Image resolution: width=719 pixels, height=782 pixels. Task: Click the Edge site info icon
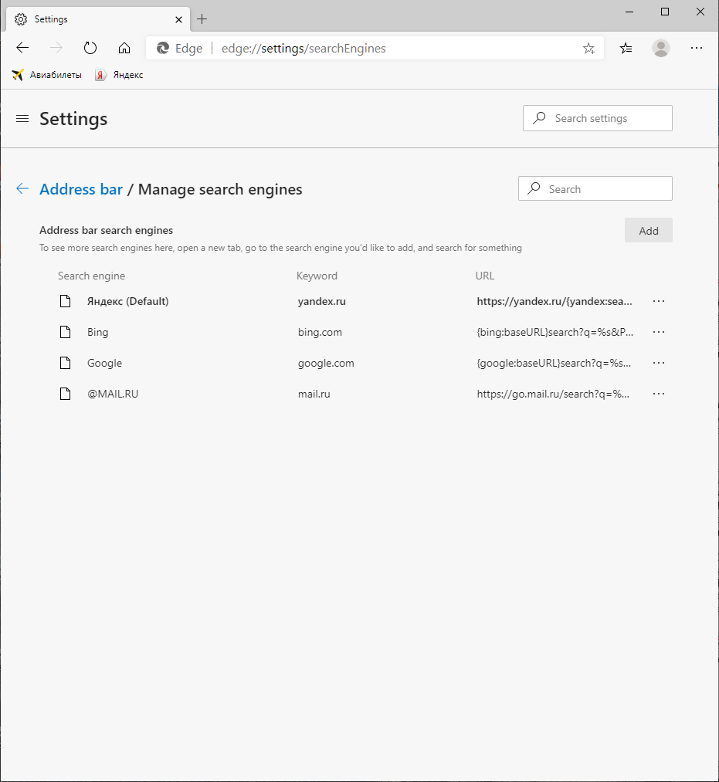[x=163, y=48]
